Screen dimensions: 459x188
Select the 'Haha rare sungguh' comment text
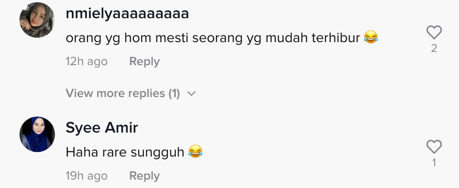(x=124, y=153)
